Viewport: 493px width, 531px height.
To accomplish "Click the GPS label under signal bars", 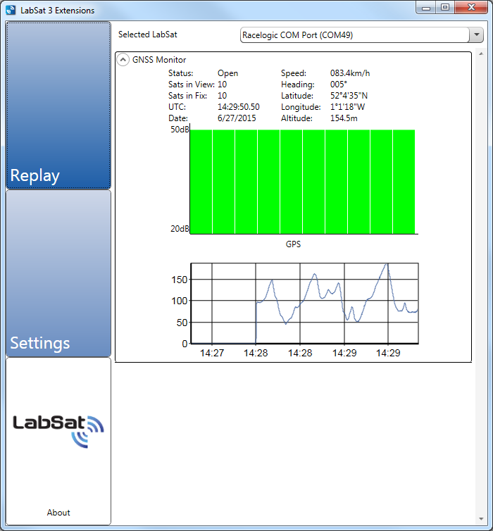I will 293,244.
